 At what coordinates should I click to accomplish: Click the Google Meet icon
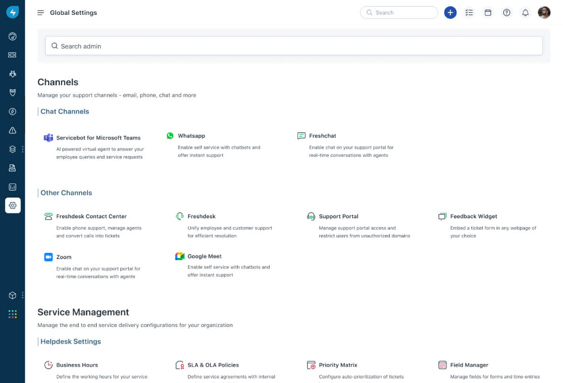coord(179,256)
